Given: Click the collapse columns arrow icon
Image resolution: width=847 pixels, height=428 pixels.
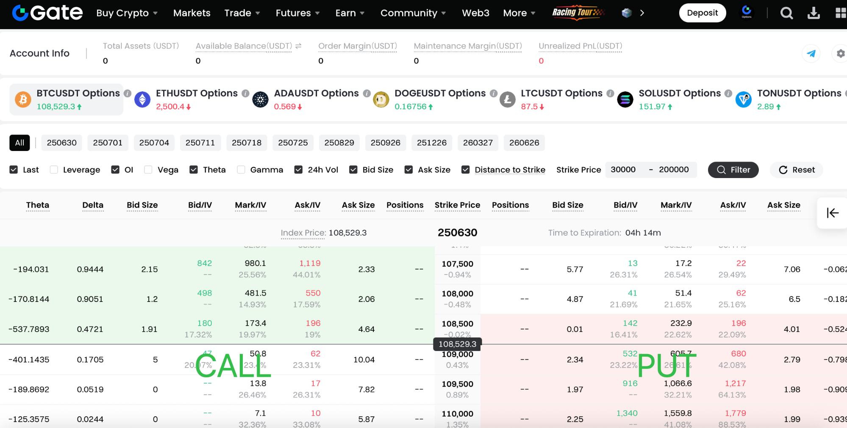Looking at the screenshot, I should coord(832,213).
